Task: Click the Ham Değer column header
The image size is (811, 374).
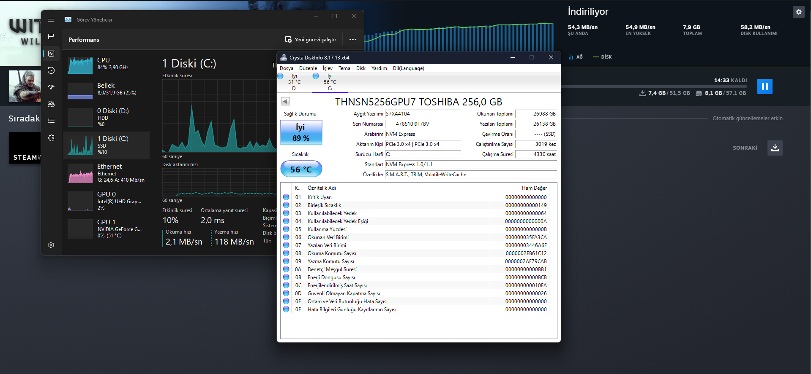Action: pos(519,188)
